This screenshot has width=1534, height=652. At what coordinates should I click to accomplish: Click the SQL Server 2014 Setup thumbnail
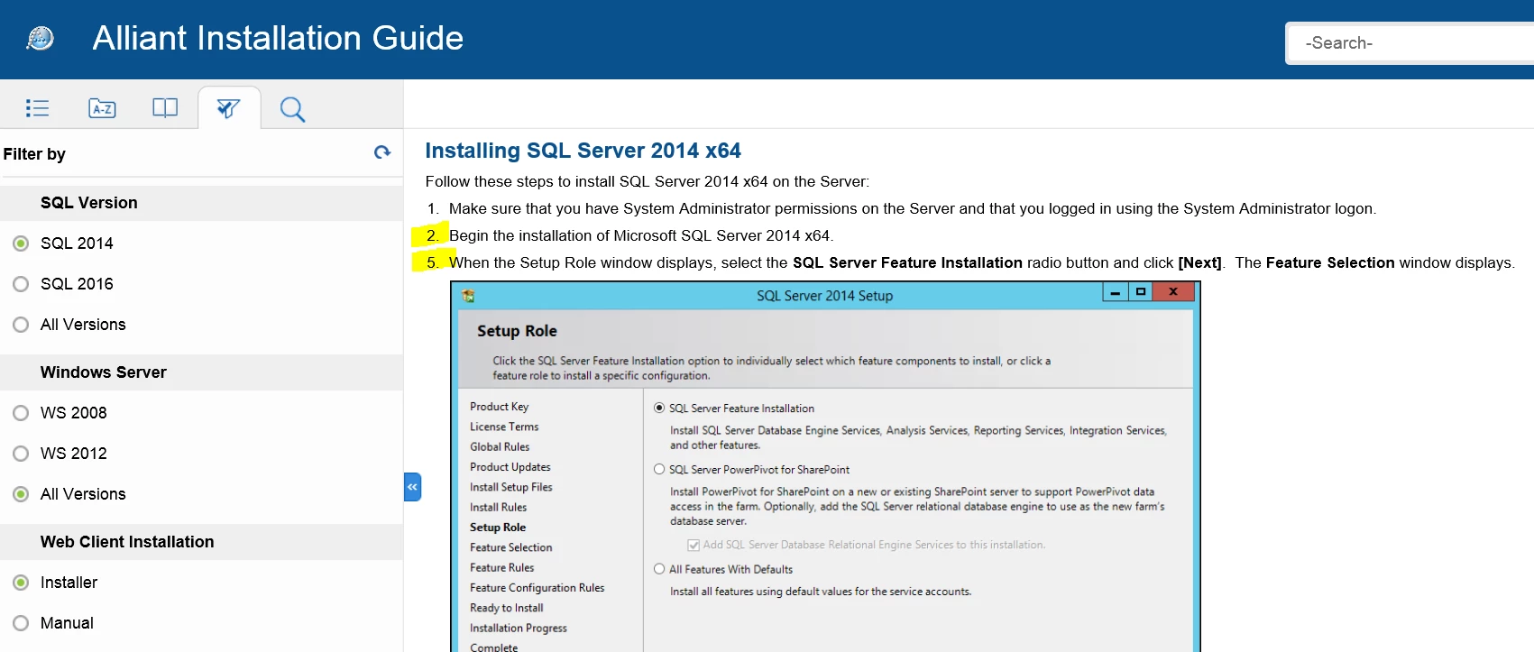tap(825, 467)
